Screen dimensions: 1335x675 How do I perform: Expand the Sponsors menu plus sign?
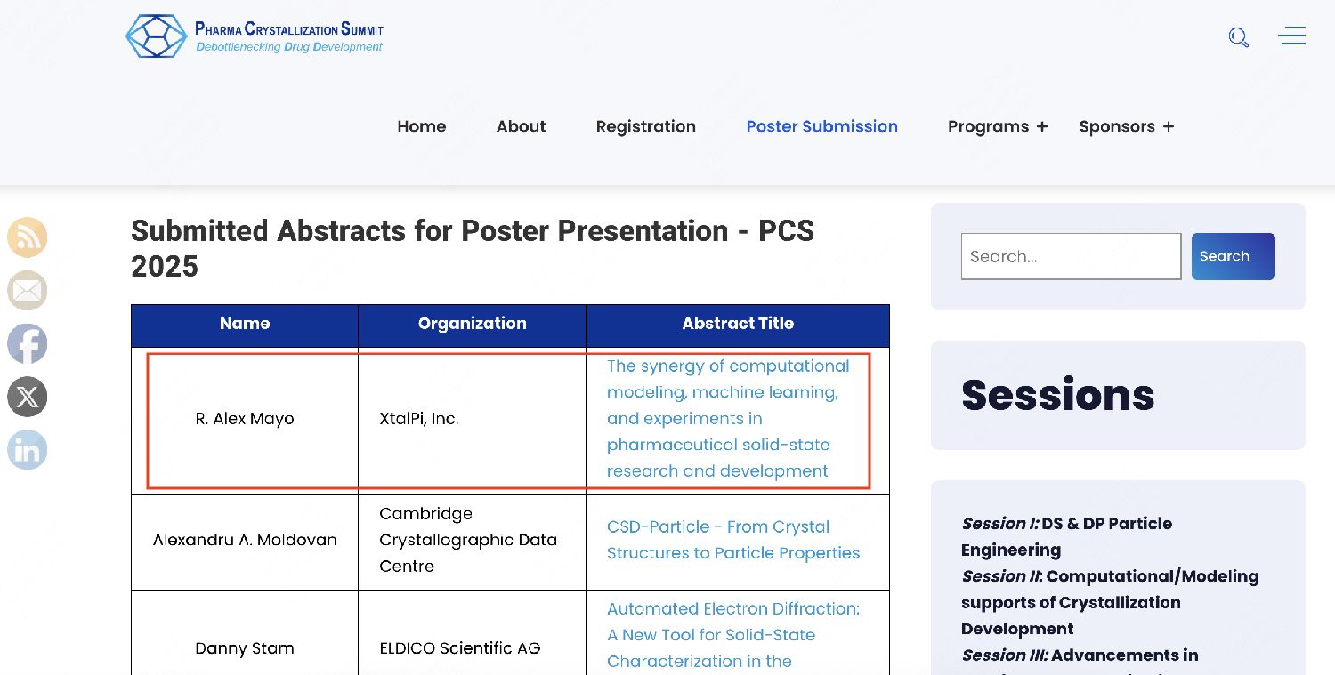(1169, 126)
